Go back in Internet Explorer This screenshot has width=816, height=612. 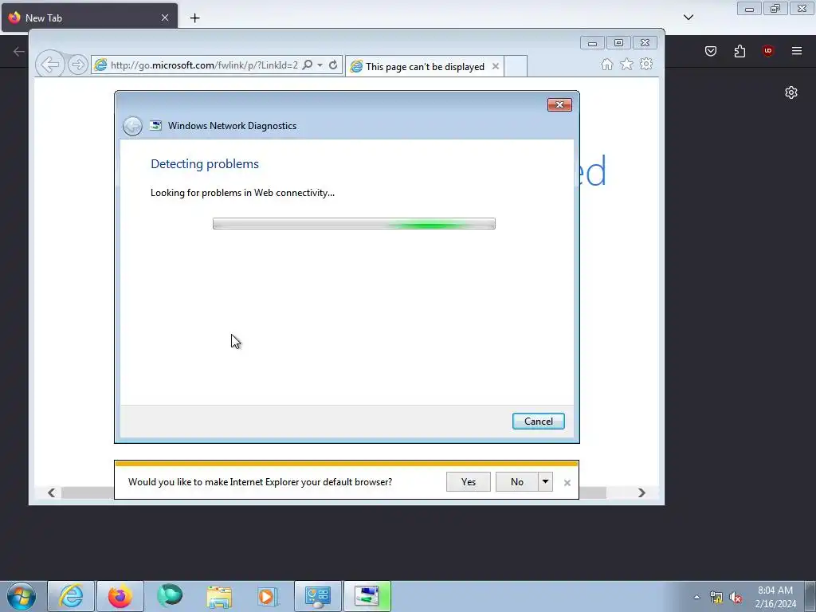click(50, 65)
